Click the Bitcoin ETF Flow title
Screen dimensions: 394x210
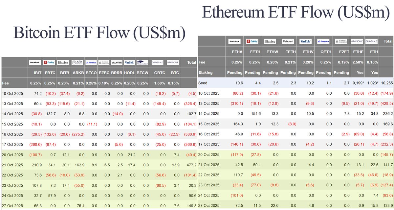pos(99,33)
